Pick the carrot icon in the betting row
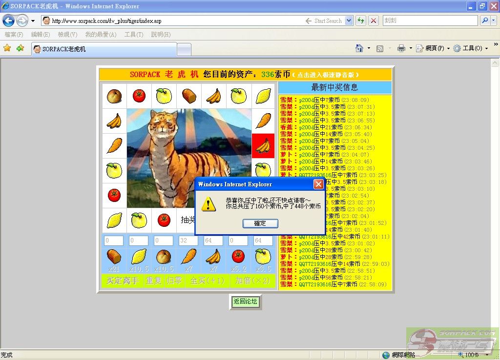 click(x=188, y=257)
